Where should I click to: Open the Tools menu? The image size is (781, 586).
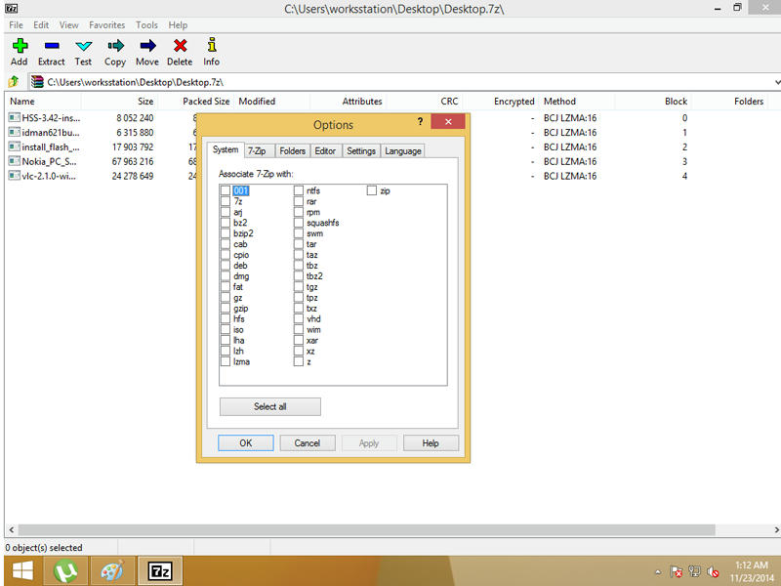click(x=146, y=25)
